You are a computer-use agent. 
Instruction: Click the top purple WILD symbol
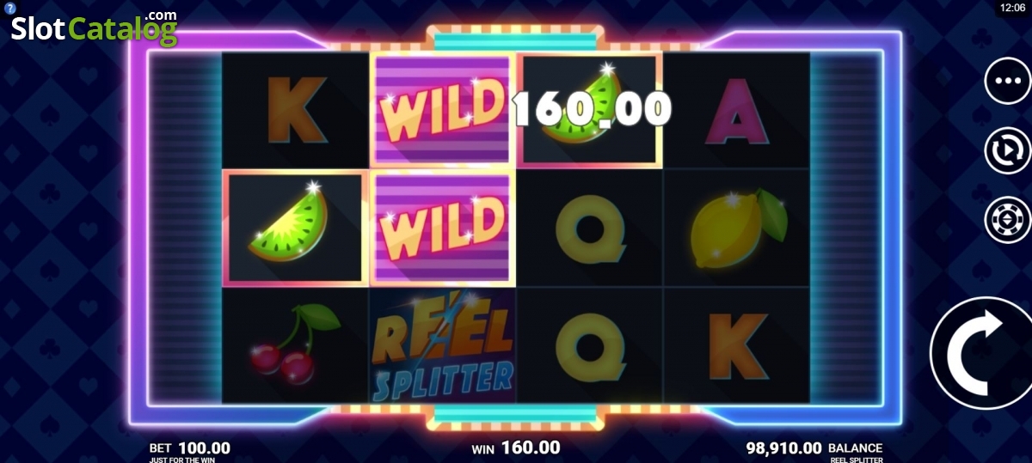[442, 109]
